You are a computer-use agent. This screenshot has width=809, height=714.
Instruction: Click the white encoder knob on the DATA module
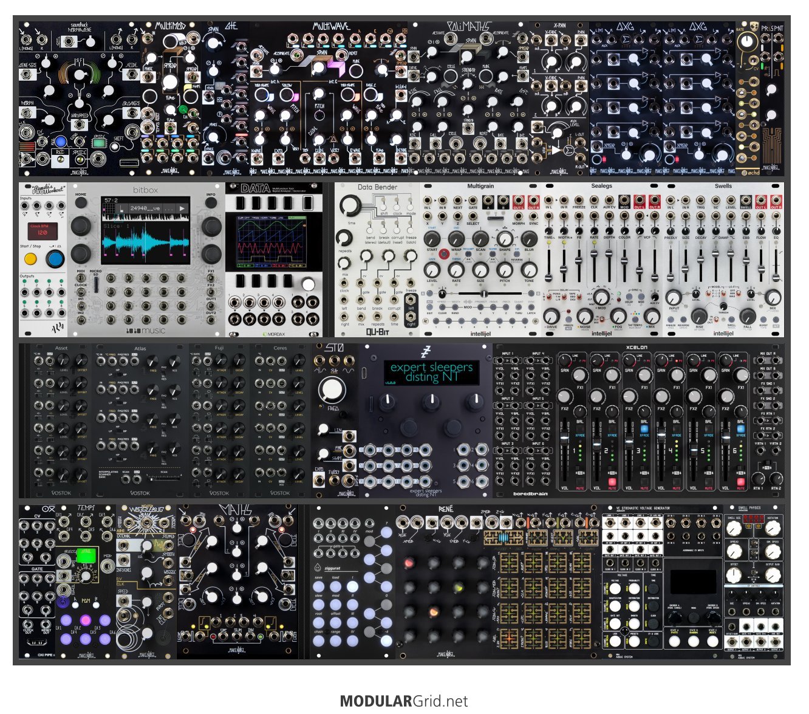tap(308, 284)
